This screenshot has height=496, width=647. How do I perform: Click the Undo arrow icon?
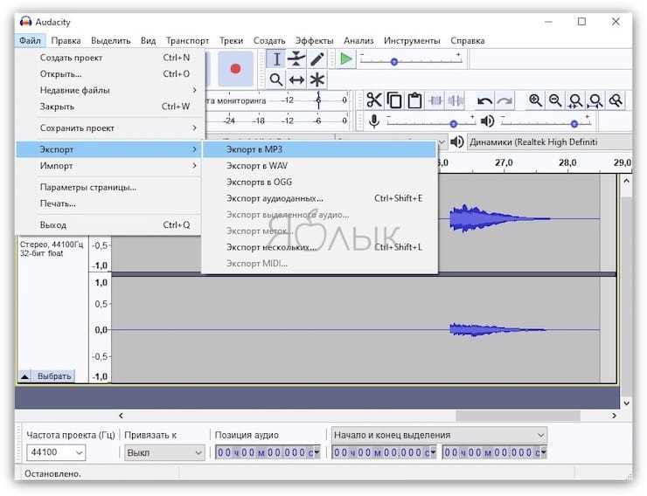tap(484, 100)
